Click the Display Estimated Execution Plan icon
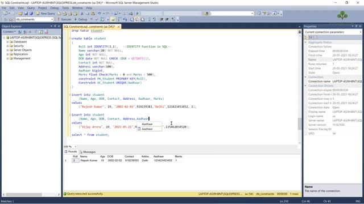 click(102, 19)
